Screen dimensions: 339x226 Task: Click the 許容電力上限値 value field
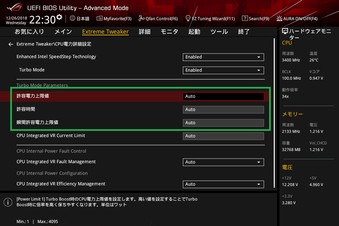[223, 96]
